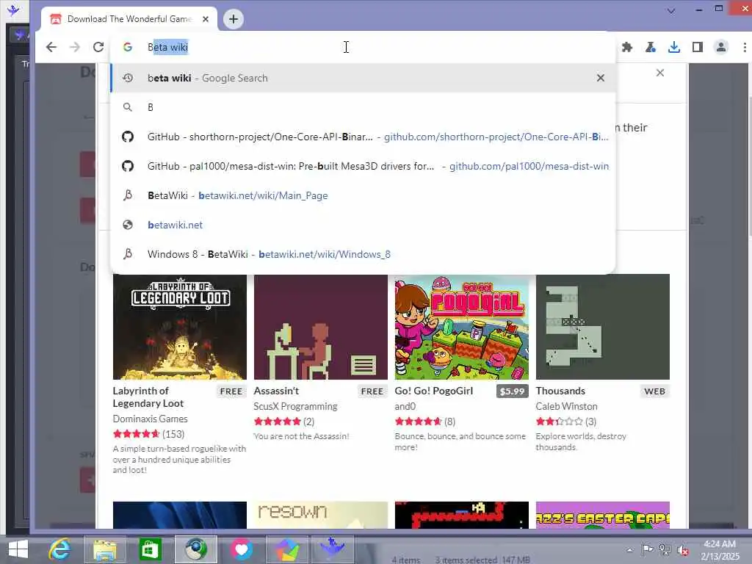
Task: Launch Internet Explorer from taskbar
Action: pos(60,549)
